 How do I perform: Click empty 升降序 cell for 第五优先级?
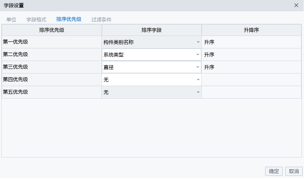[251, 92]
